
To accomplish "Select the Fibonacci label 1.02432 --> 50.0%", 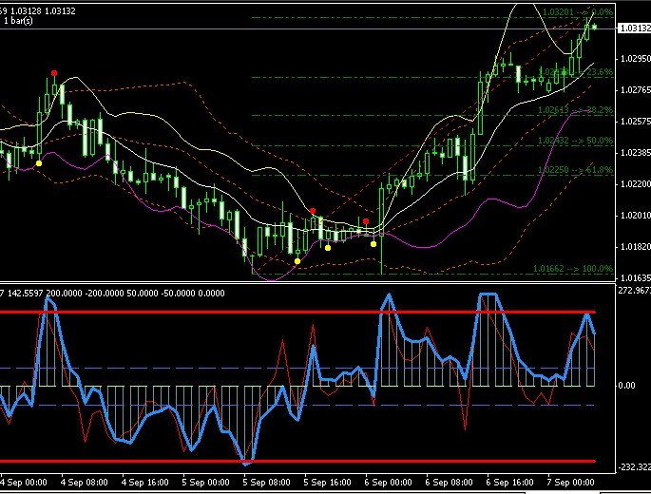I will (x=575, y=141).
